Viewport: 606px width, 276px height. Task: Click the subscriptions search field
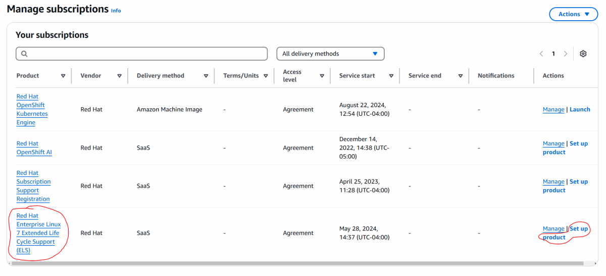(141, 54)
